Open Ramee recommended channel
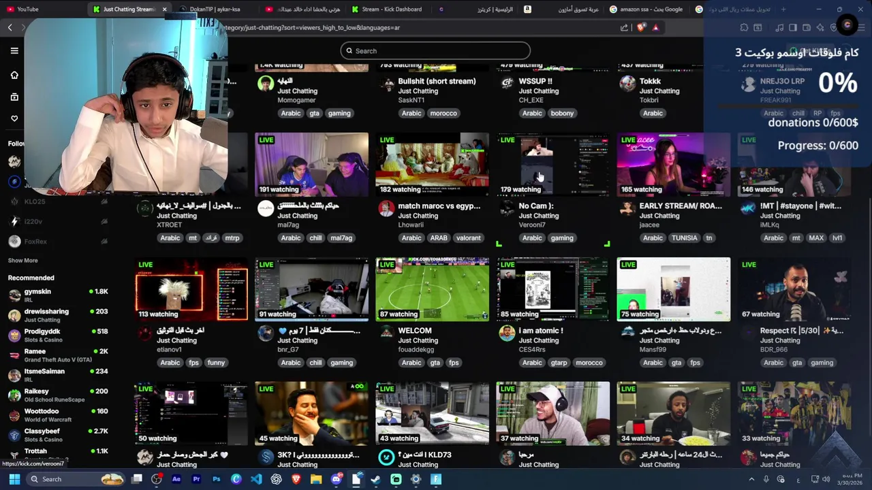Screen dimensions: 872x490 click(58, 355)
